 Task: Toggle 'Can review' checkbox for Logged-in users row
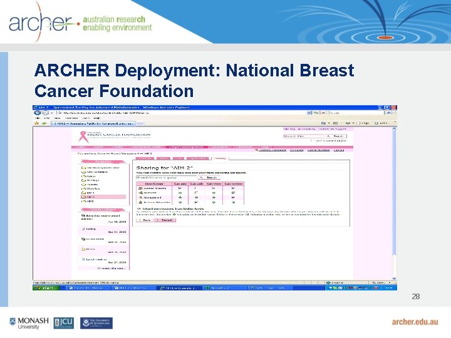[x=233, y=188]
